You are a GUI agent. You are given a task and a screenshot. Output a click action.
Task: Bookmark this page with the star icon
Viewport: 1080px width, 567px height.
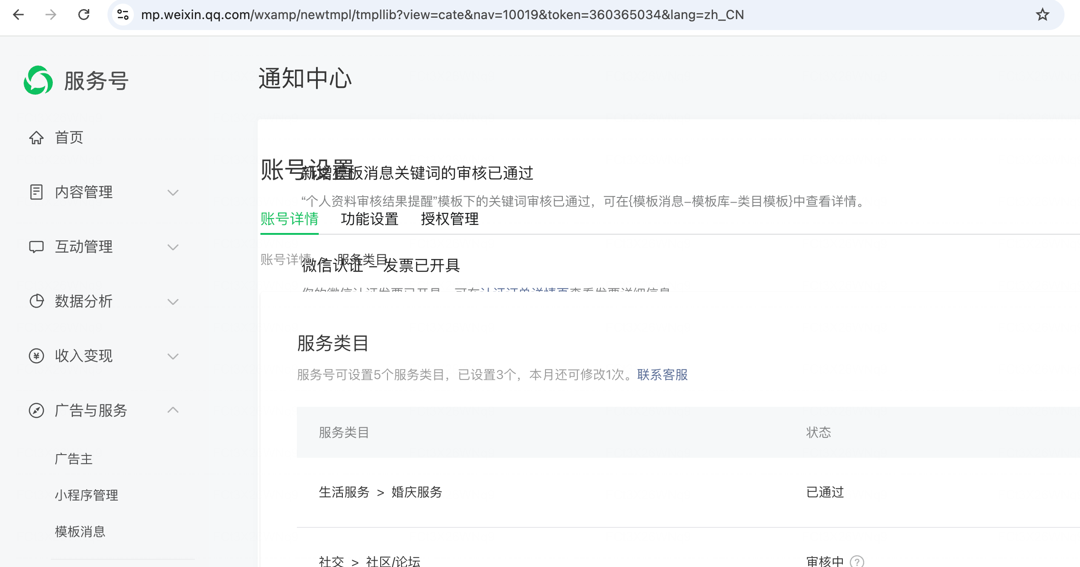[1043, 15]
